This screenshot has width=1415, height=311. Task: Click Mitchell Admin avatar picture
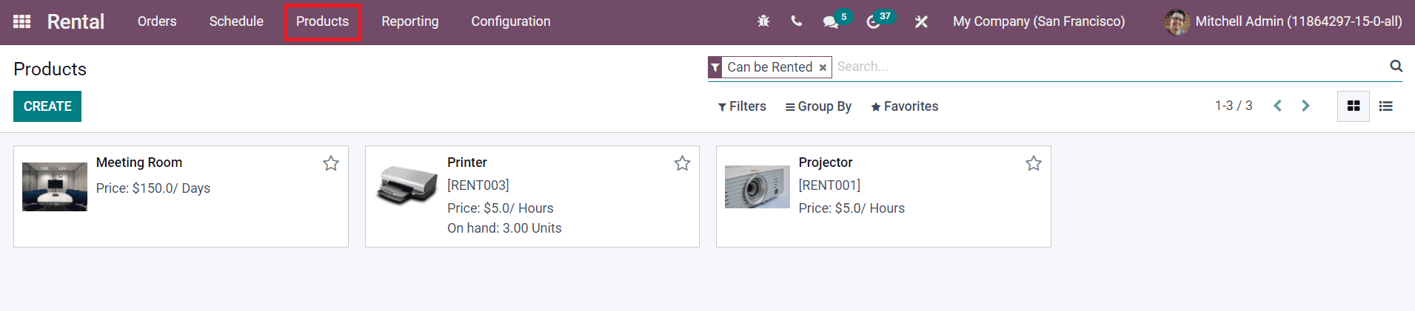(x=1177, y=21)
